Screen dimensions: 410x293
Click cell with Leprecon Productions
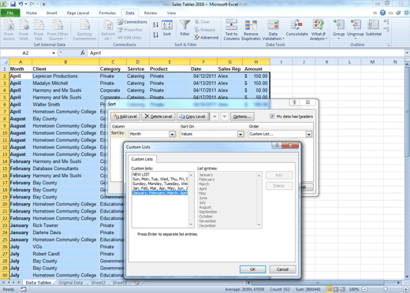point(65,76)
